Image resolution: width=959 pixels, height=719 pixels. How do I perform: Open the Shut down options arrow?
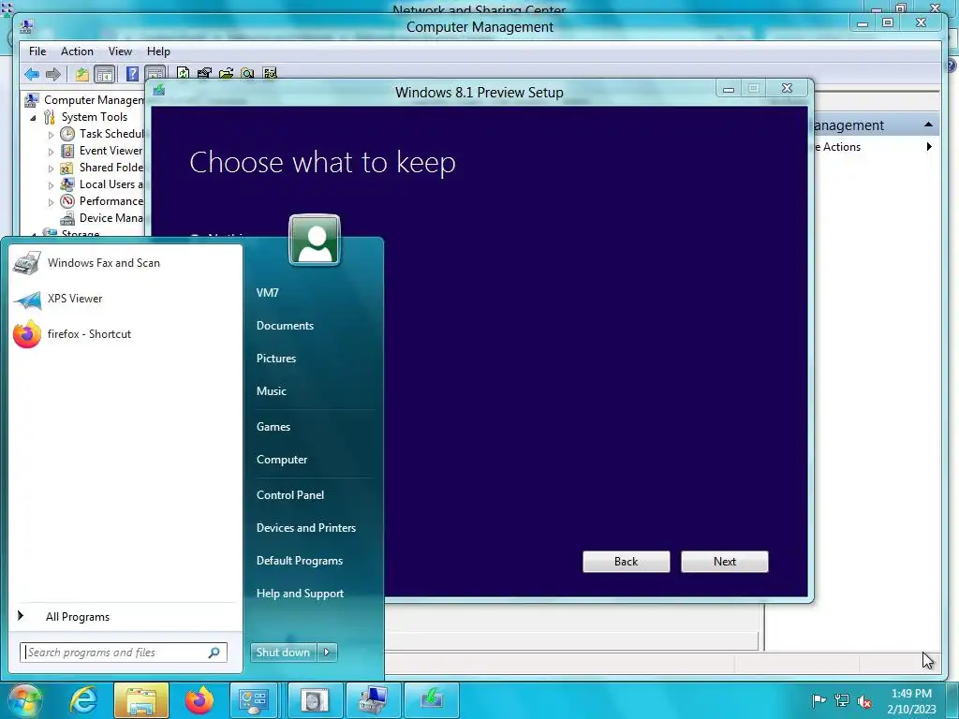tap(327, 653)
